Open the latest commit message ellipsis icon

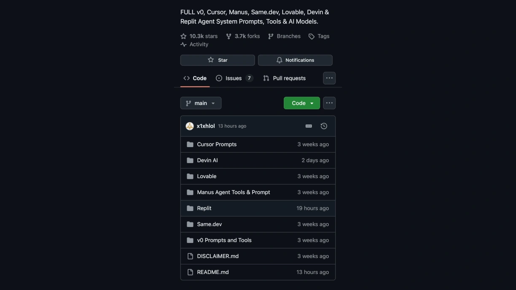tap(309, 126)
